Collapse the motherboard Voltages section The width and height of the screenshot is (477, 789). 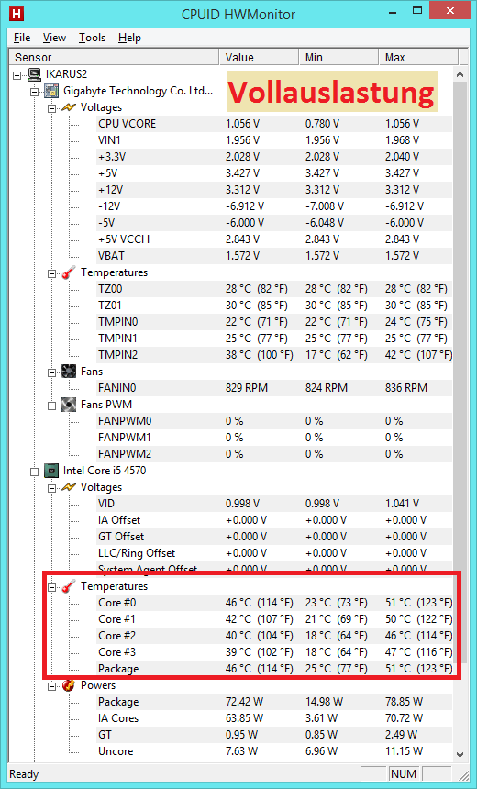coord(51,107)
